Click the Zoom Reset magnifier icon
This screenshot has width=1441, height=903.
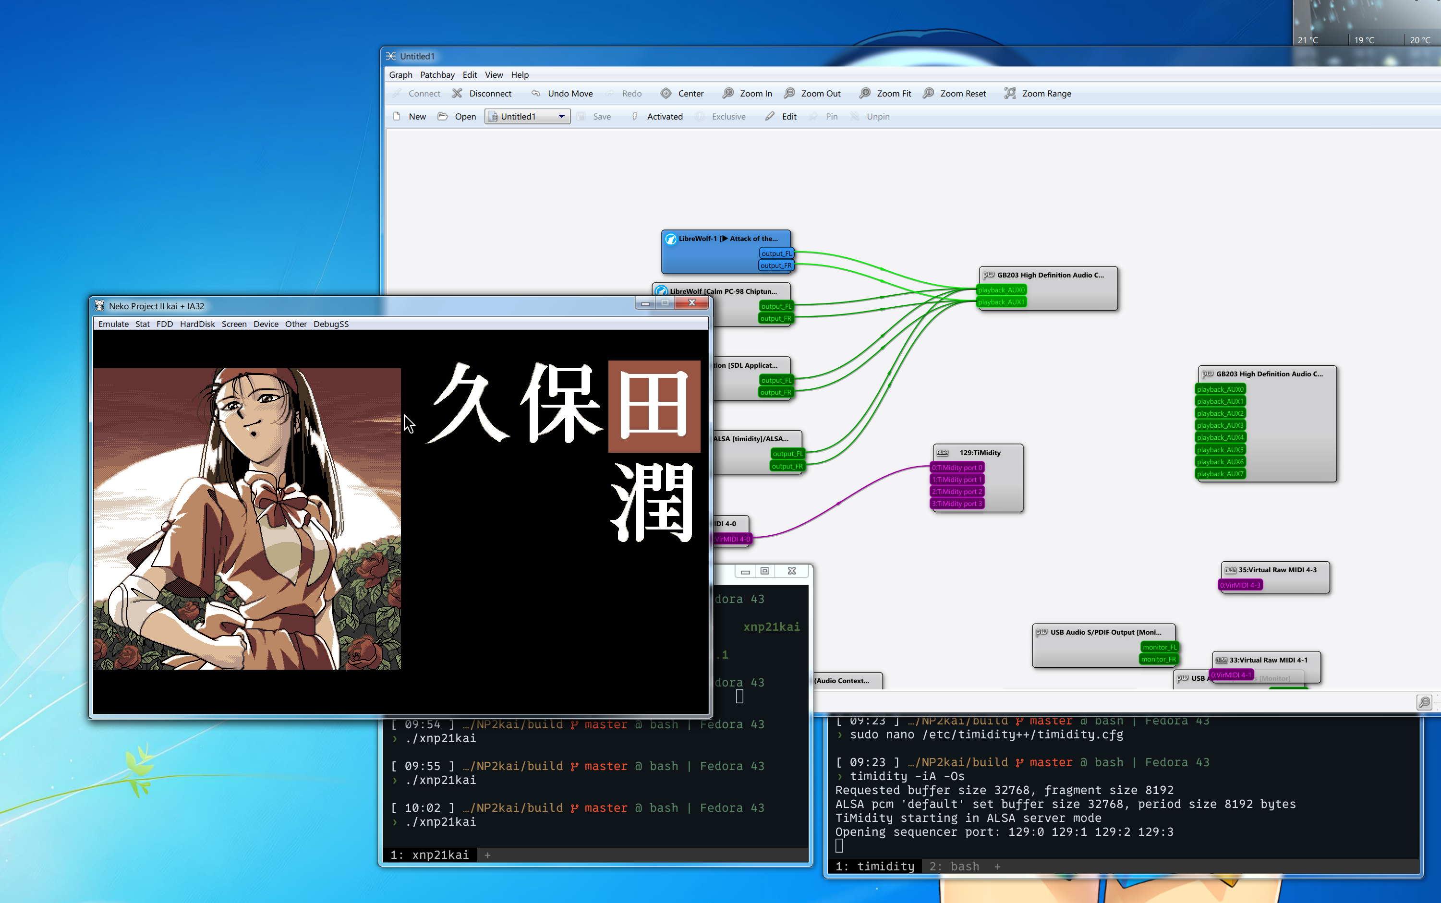(928, 93)
